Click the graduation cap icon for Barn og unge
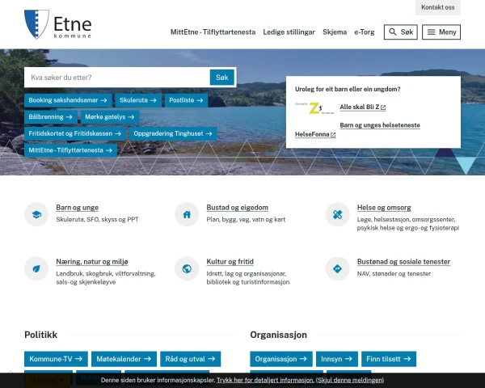Screen dimensions: 485x388 pyautogui.click(x=36, y=215)
